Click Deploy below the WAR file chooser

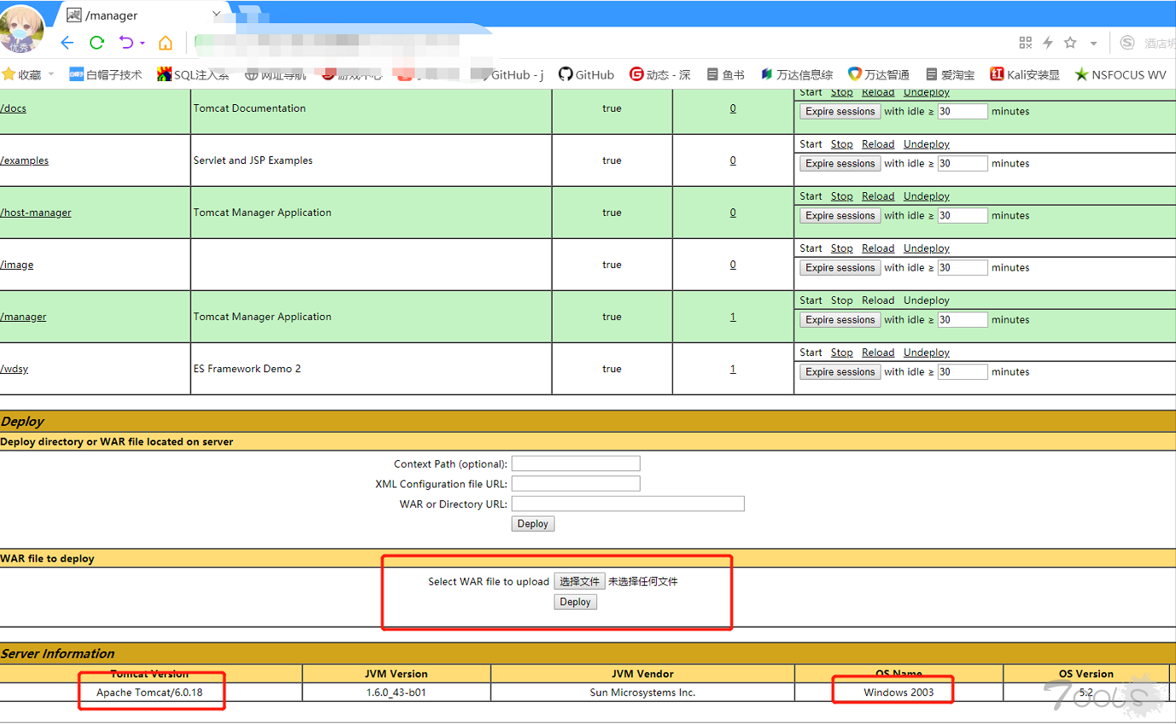[575, 602]
